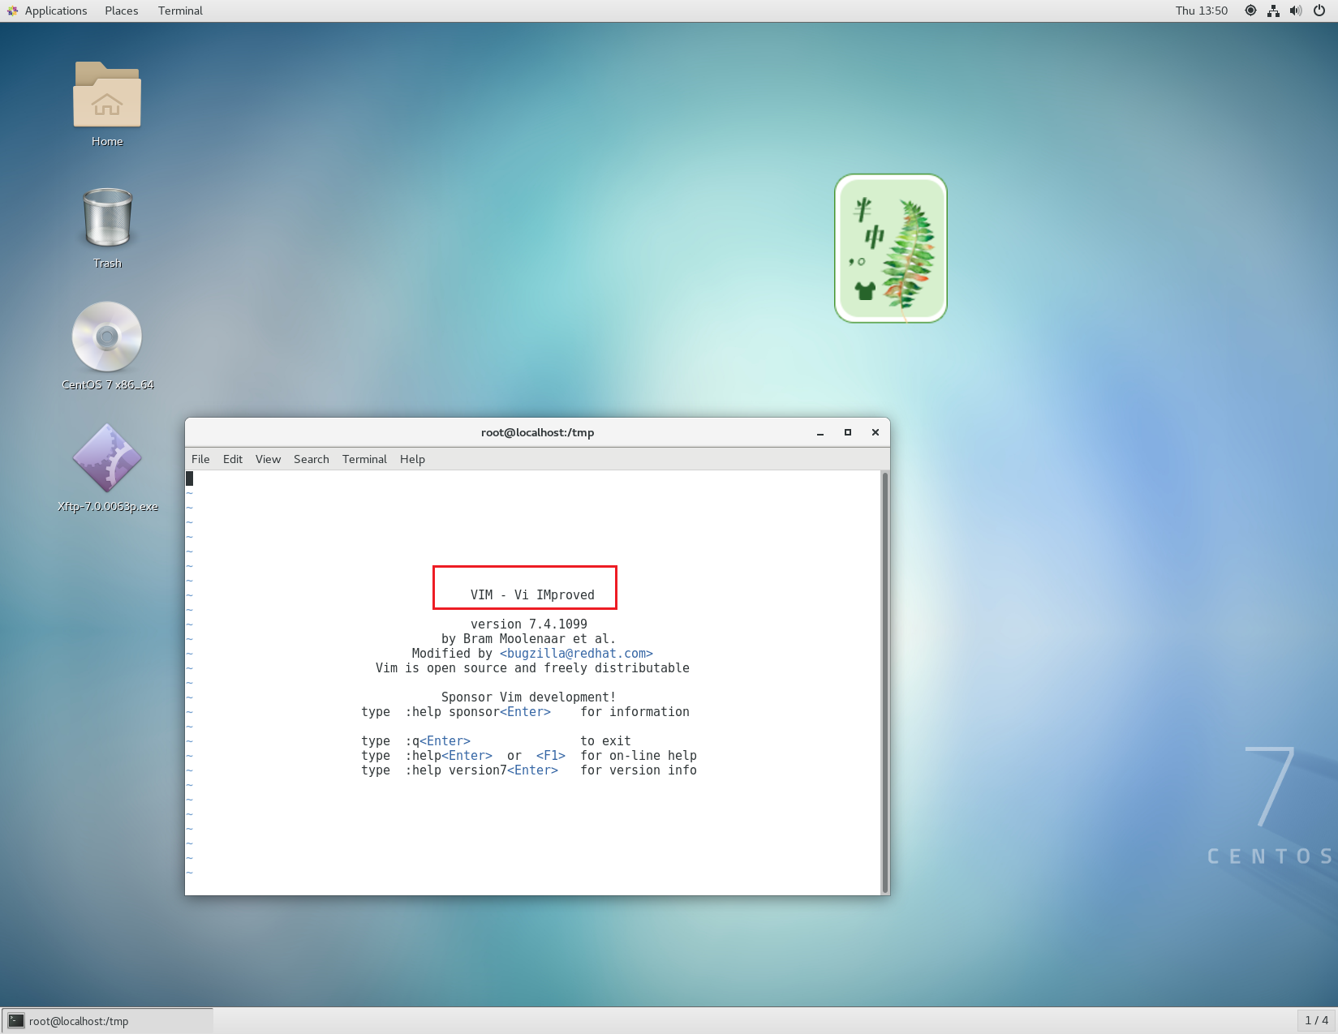Click the power icon in top bar
Viewport: 1338px width, 1034px height.
pos(1319,11)
